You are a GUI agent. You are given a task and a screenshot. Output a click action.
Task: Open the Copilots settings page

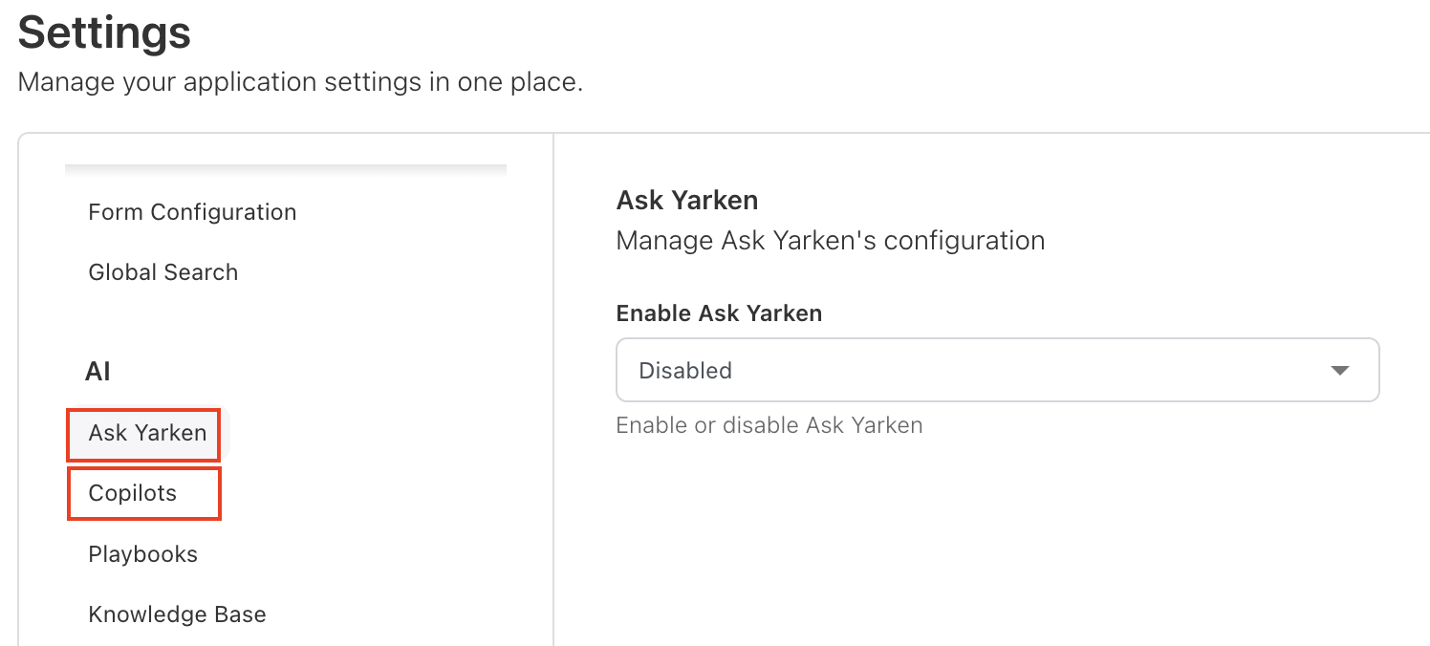click(x=133, y=494)
